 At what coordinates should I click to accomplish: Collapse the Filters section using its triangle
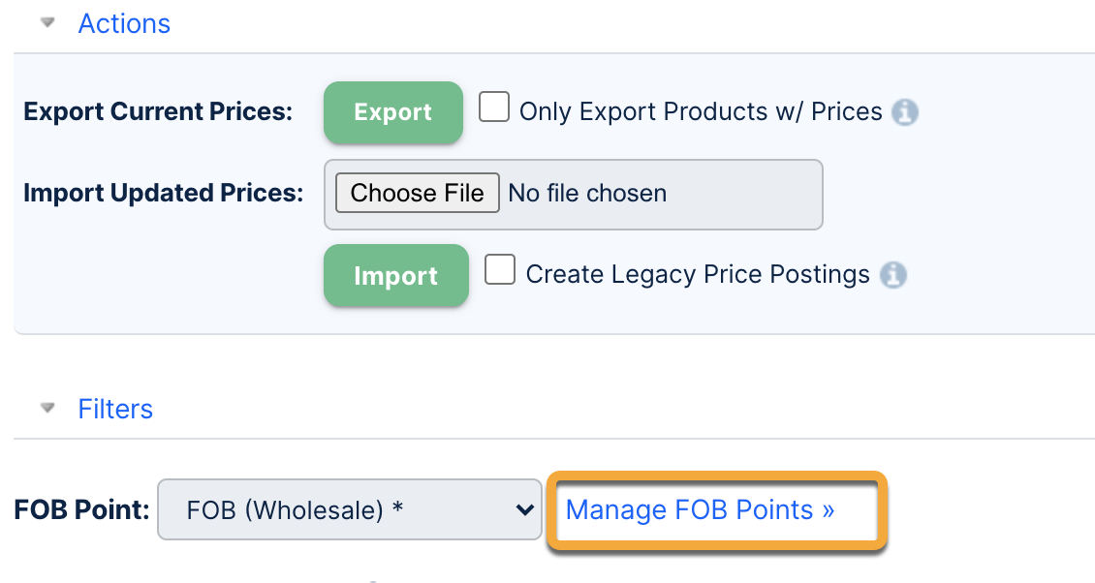(48, 409)
